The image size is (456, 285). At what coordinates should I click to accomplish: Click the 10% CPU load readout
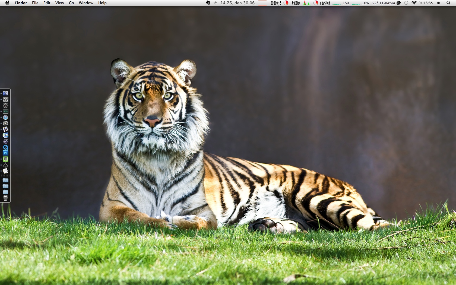(x=365, y=3)
